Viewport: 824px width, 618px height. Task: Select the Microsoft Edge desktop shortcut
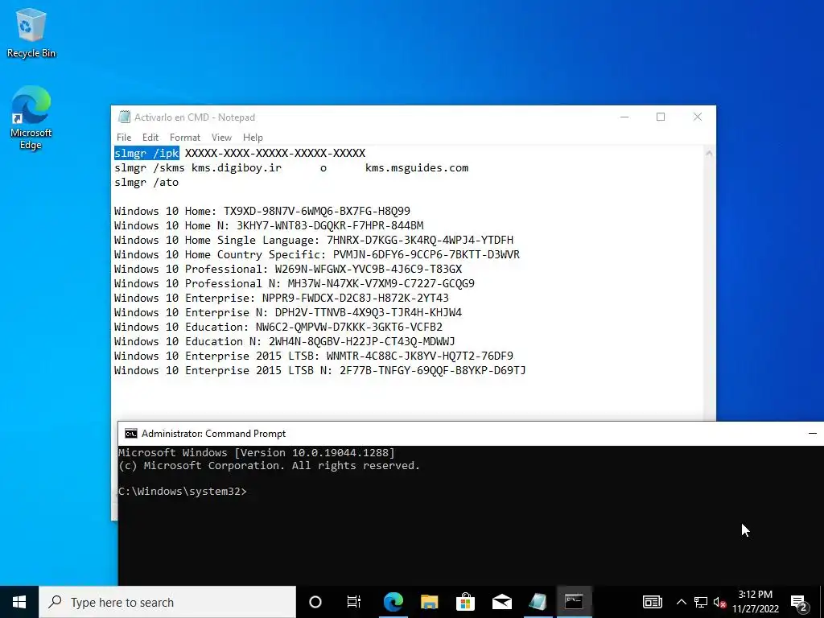(31, 117)
